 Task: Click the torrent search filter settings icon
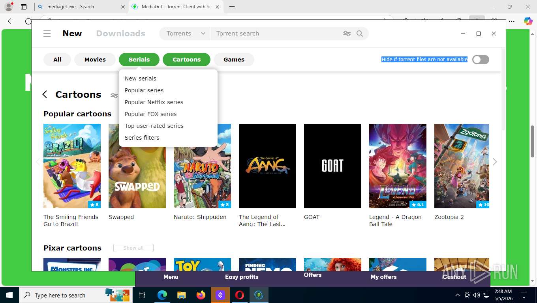(347, 34)
